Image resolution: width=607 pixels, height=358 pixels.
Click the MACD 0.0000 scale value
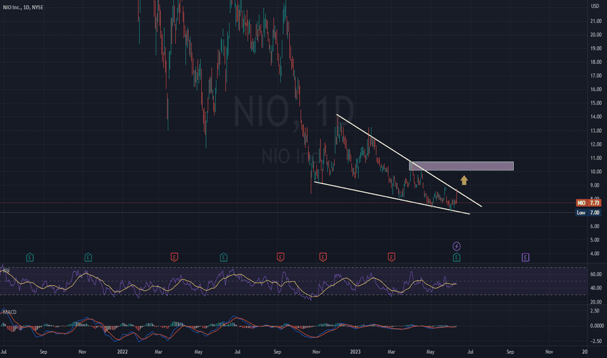tap(596, 326)
